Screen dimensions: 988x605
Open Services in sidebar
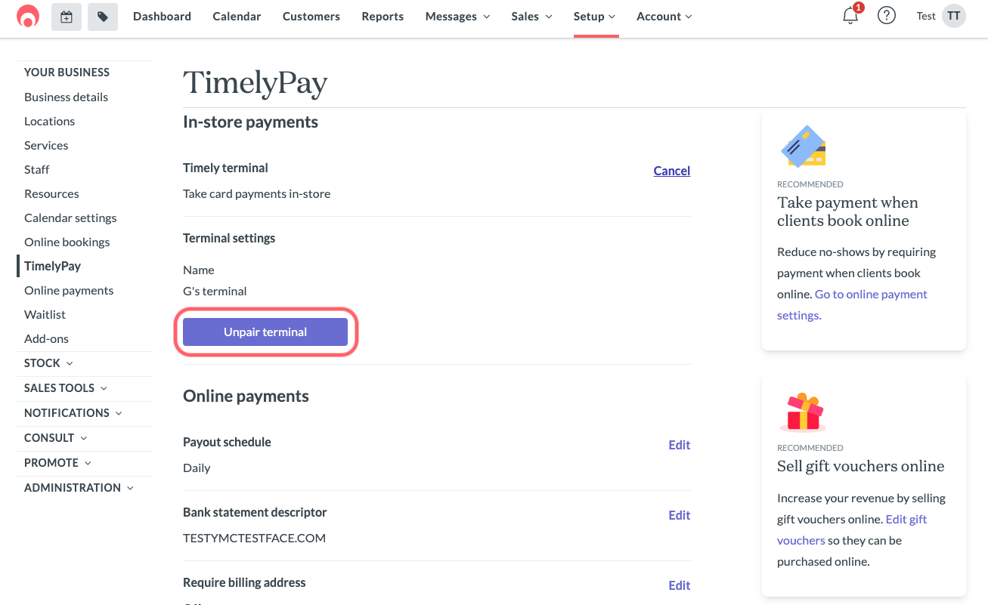[x=46, y=145]
